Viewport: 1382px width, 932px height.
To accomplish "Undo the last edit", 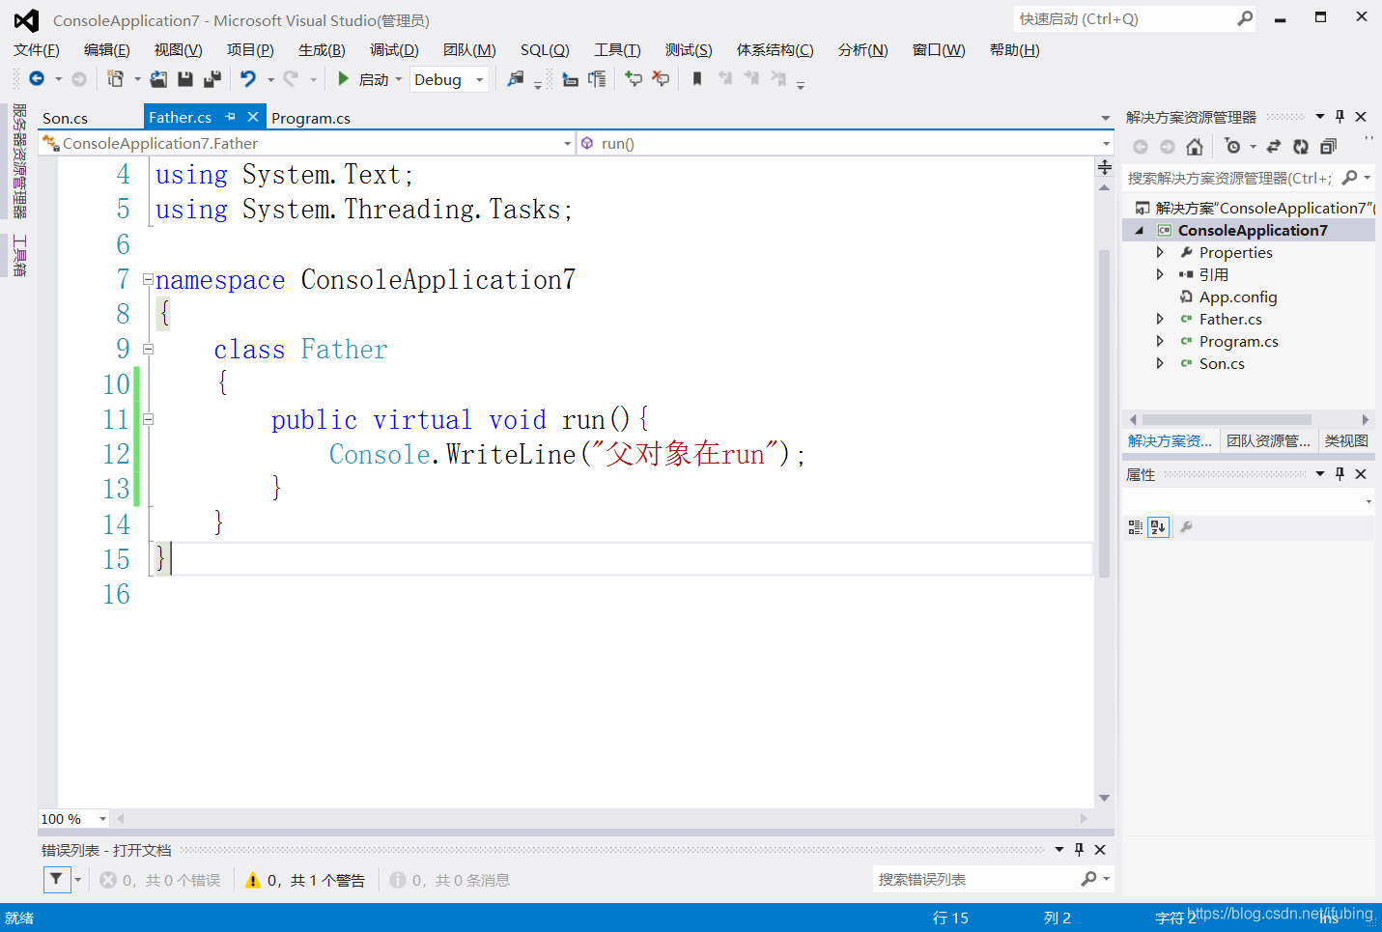I will [x=248, y=78].
